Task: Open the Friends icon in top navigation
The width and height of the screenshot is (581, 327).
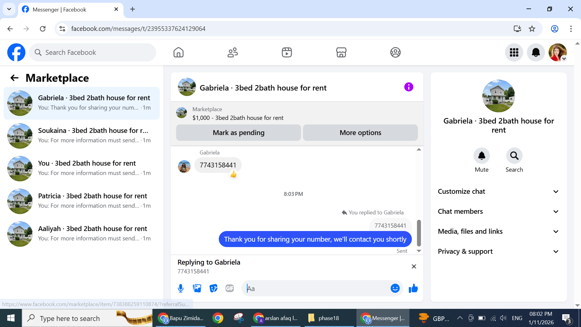Action: pyautogui.click(x=233, y=52)
